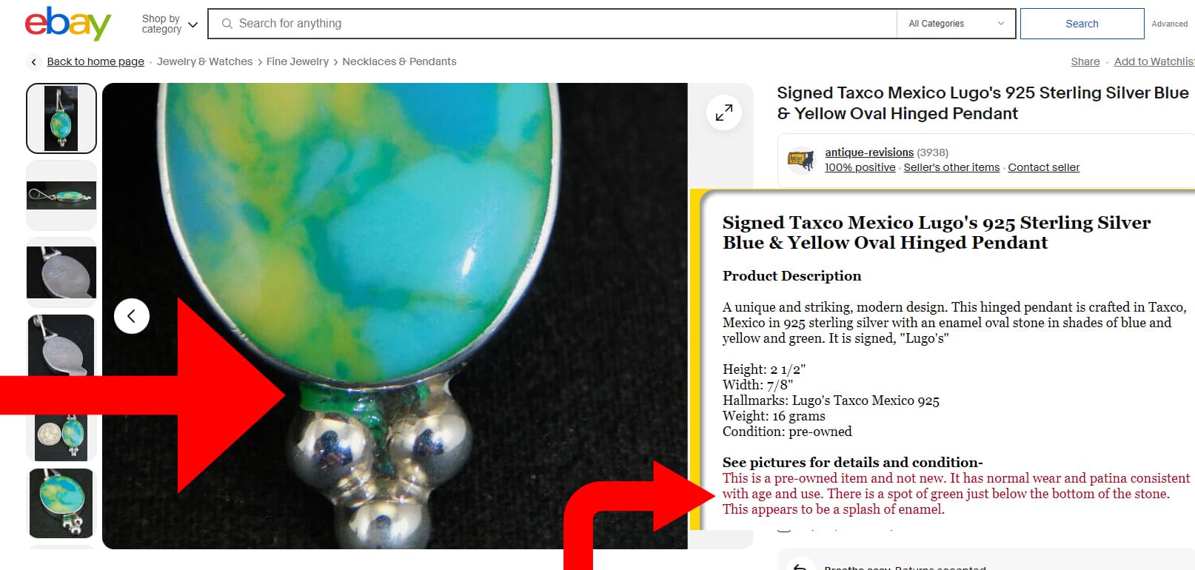Click the Share link
Screen dimensions: 1195x570
[1085, 61]
